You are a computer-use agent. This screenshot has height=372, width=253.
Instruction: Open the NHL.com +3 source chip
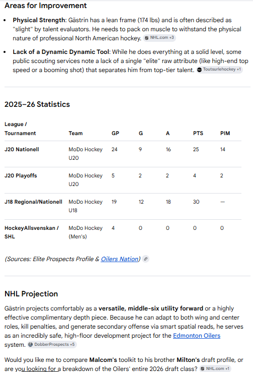[x=159, y=38]
